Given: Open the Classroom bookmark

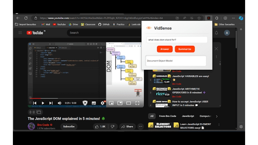Looking at the screenshot, I should [x=88, y=24].
